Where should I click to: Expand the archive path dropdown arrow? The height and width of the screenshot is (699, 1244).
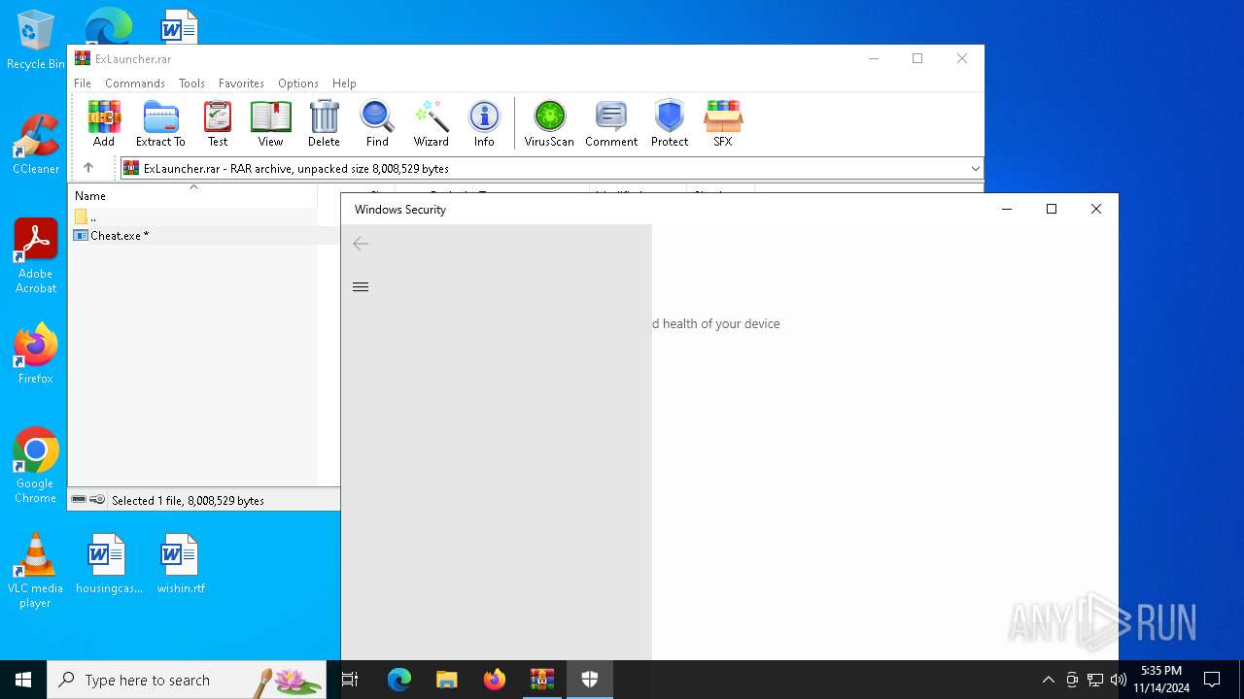click(975, 169)
